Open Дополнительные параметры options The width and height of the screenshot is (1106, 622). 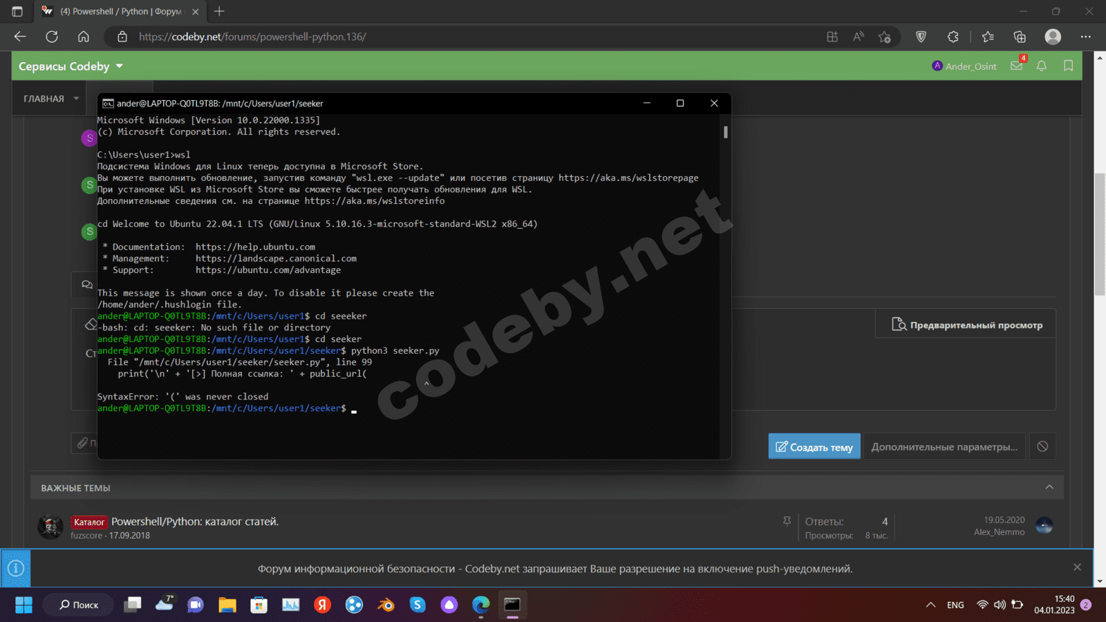(944, 446)
